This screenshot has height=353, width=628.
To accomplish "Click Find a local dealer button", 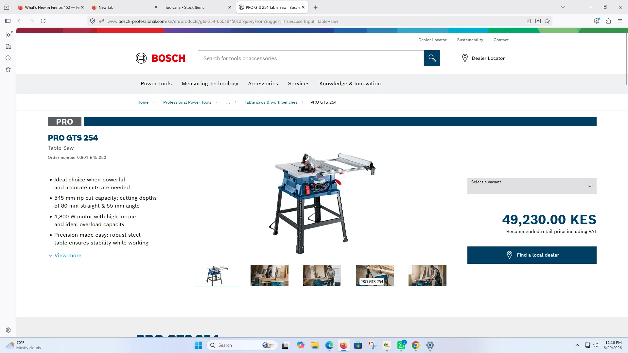I will click(532, 255).
